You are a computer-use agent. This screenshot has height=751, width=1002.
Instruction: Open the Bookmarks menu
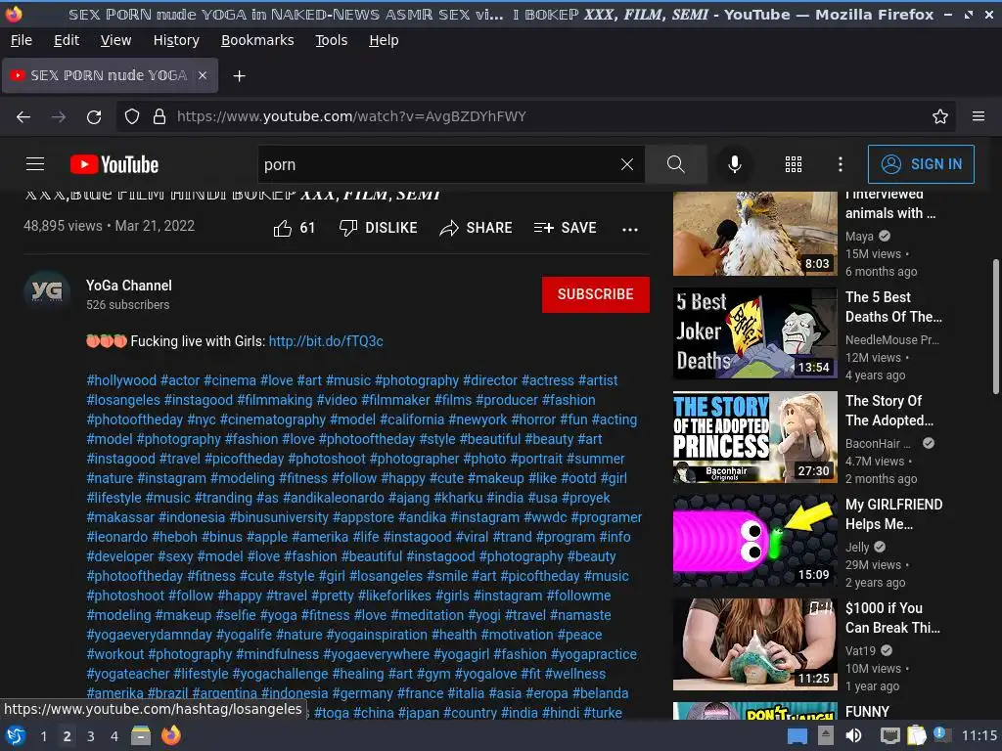point(257,40)
